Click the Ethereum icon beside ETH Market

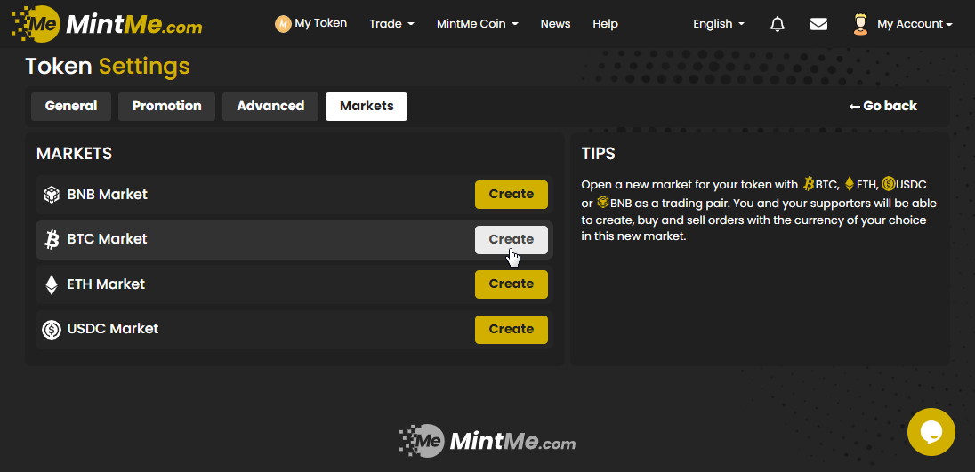pyautogui.click(x=52, y=284)
